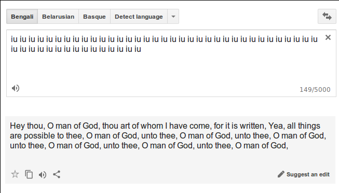Listen to the English translation audio

(x=43, y=175)
